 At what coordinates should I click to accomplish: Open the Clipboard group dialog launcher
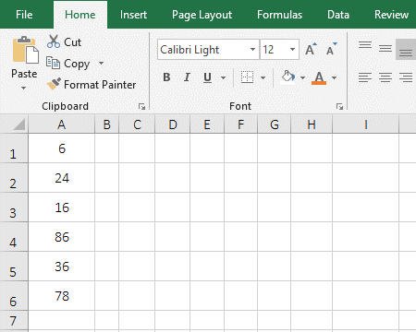(141, 107)
